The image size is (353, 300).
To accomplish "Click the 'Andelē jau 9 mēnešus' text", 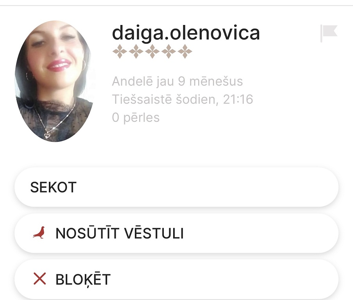I will click(177, 81).
